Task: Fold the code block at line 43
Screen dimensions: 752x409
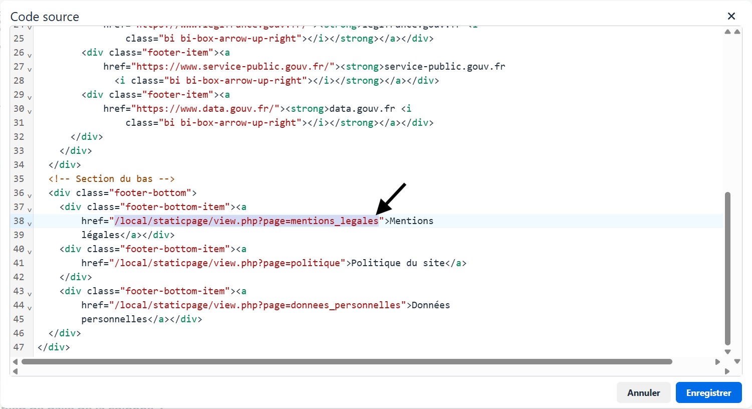Action: [30, 293]
